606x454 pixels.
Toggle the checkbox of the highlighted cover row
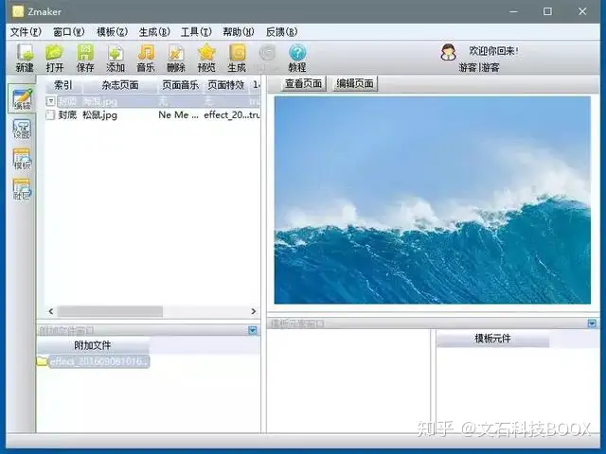(50, 101)
